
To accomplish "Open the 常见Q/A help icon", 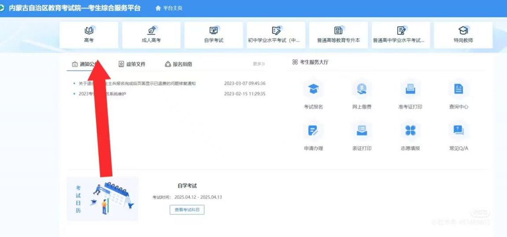I will [x=459, y=131].
